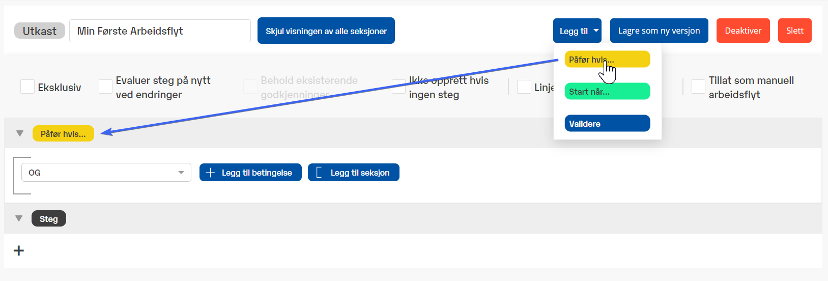This screenshot has width=828, height=281.
Task: Save with Lagre som ny versjon
Action: click(659, 31)
